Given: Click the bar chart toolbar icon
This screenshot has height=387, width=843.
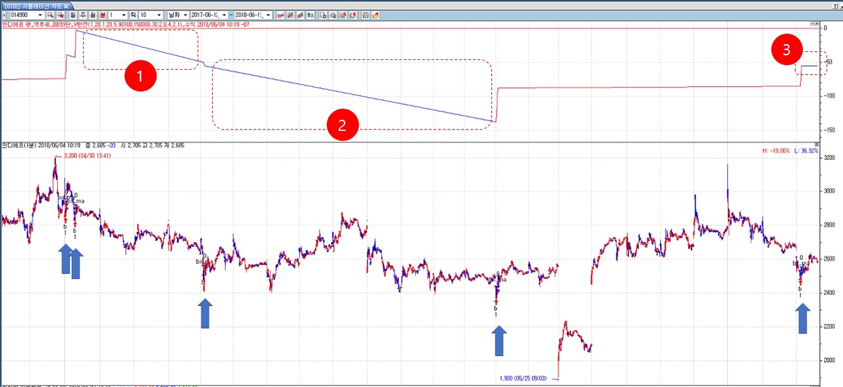Looking at the screenshot, I should 300,14.
